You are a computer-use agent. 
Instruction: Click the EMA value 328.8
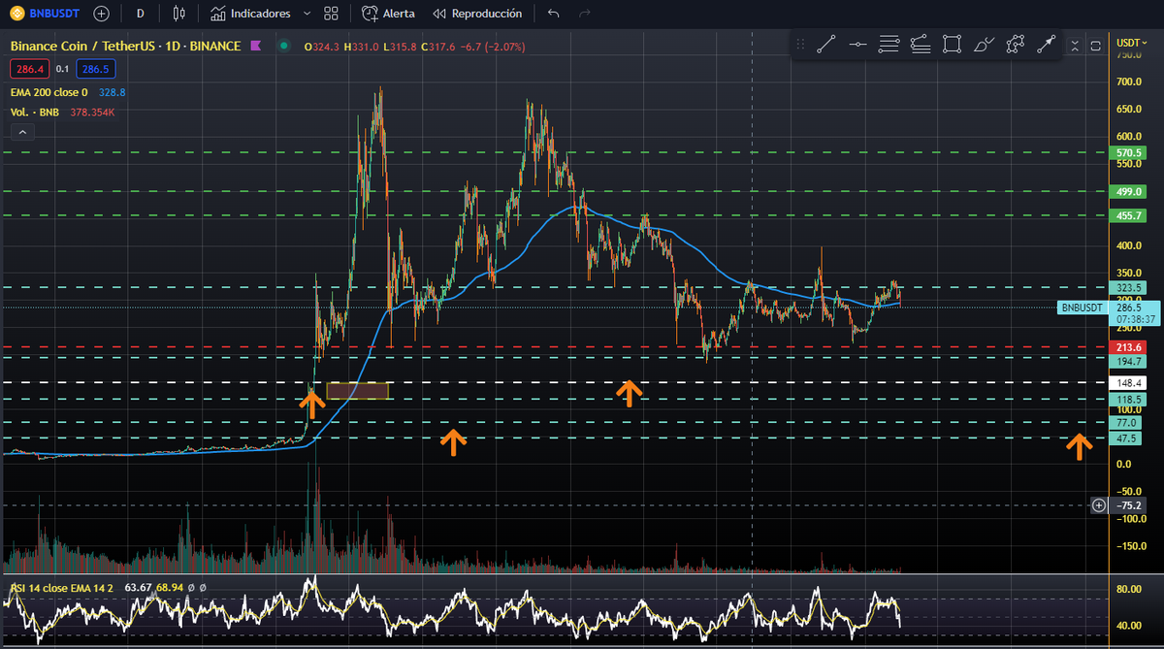tap(113, 92)
